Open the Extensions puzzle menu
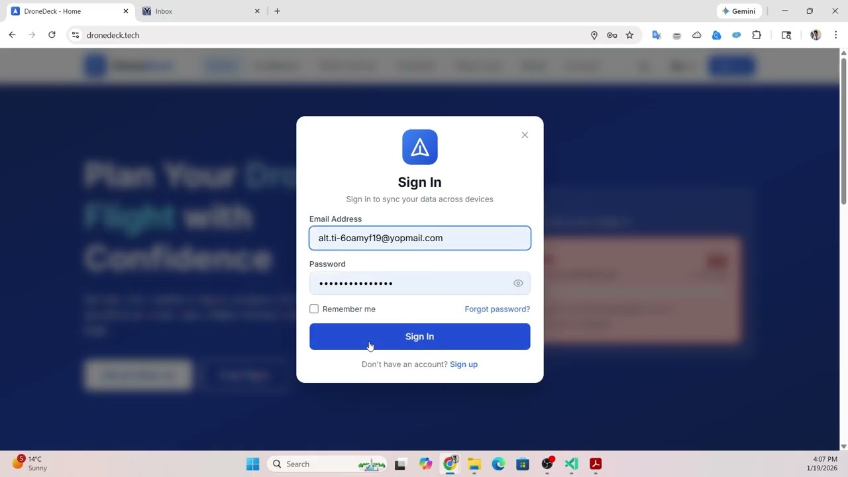This screenshot has width=848, height=477. (757, 35)
